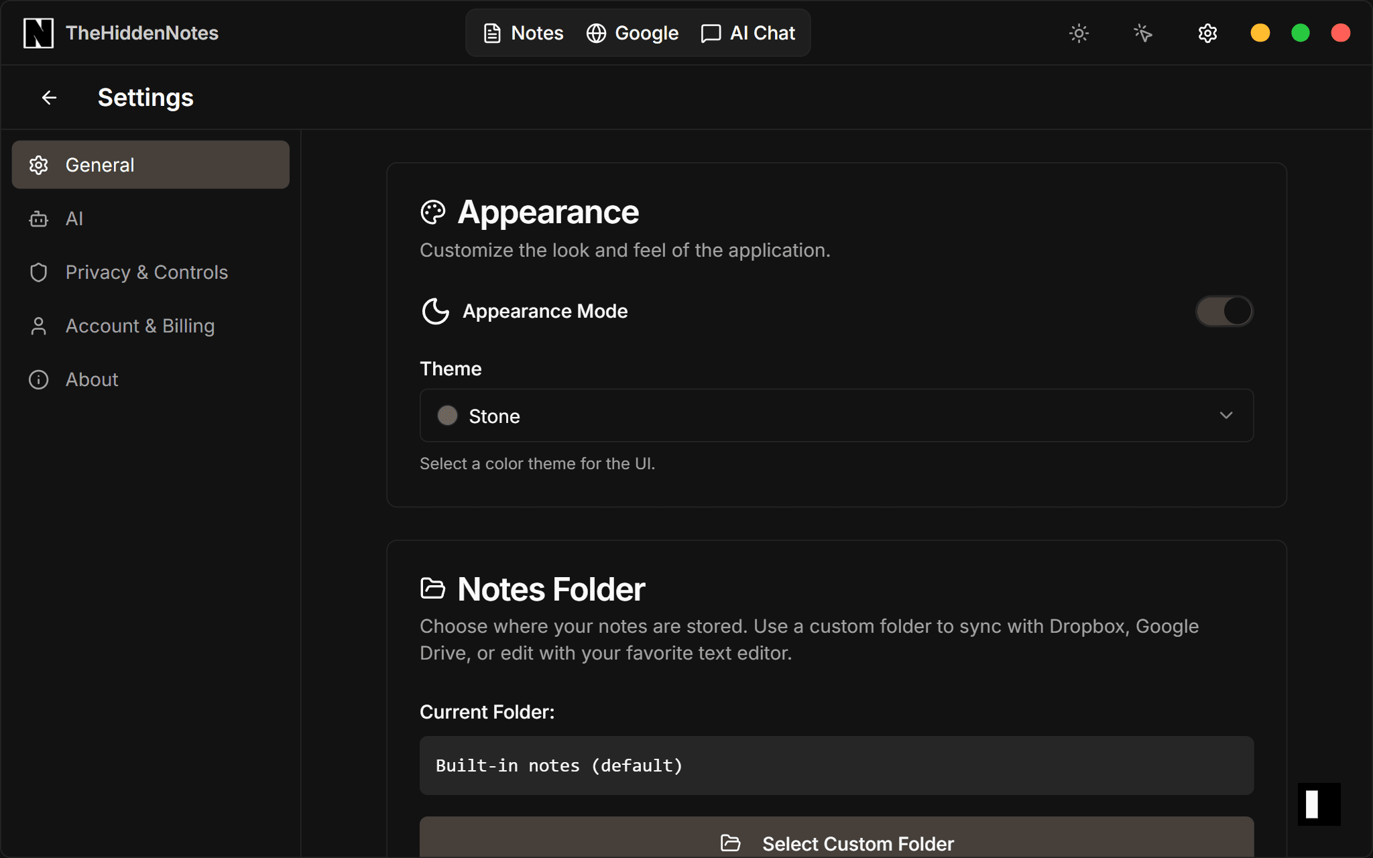Viewport: 1373px width, 858px height.
Task: Expand the theme list with chevron arrow
Action: (x=1226, y=416)
